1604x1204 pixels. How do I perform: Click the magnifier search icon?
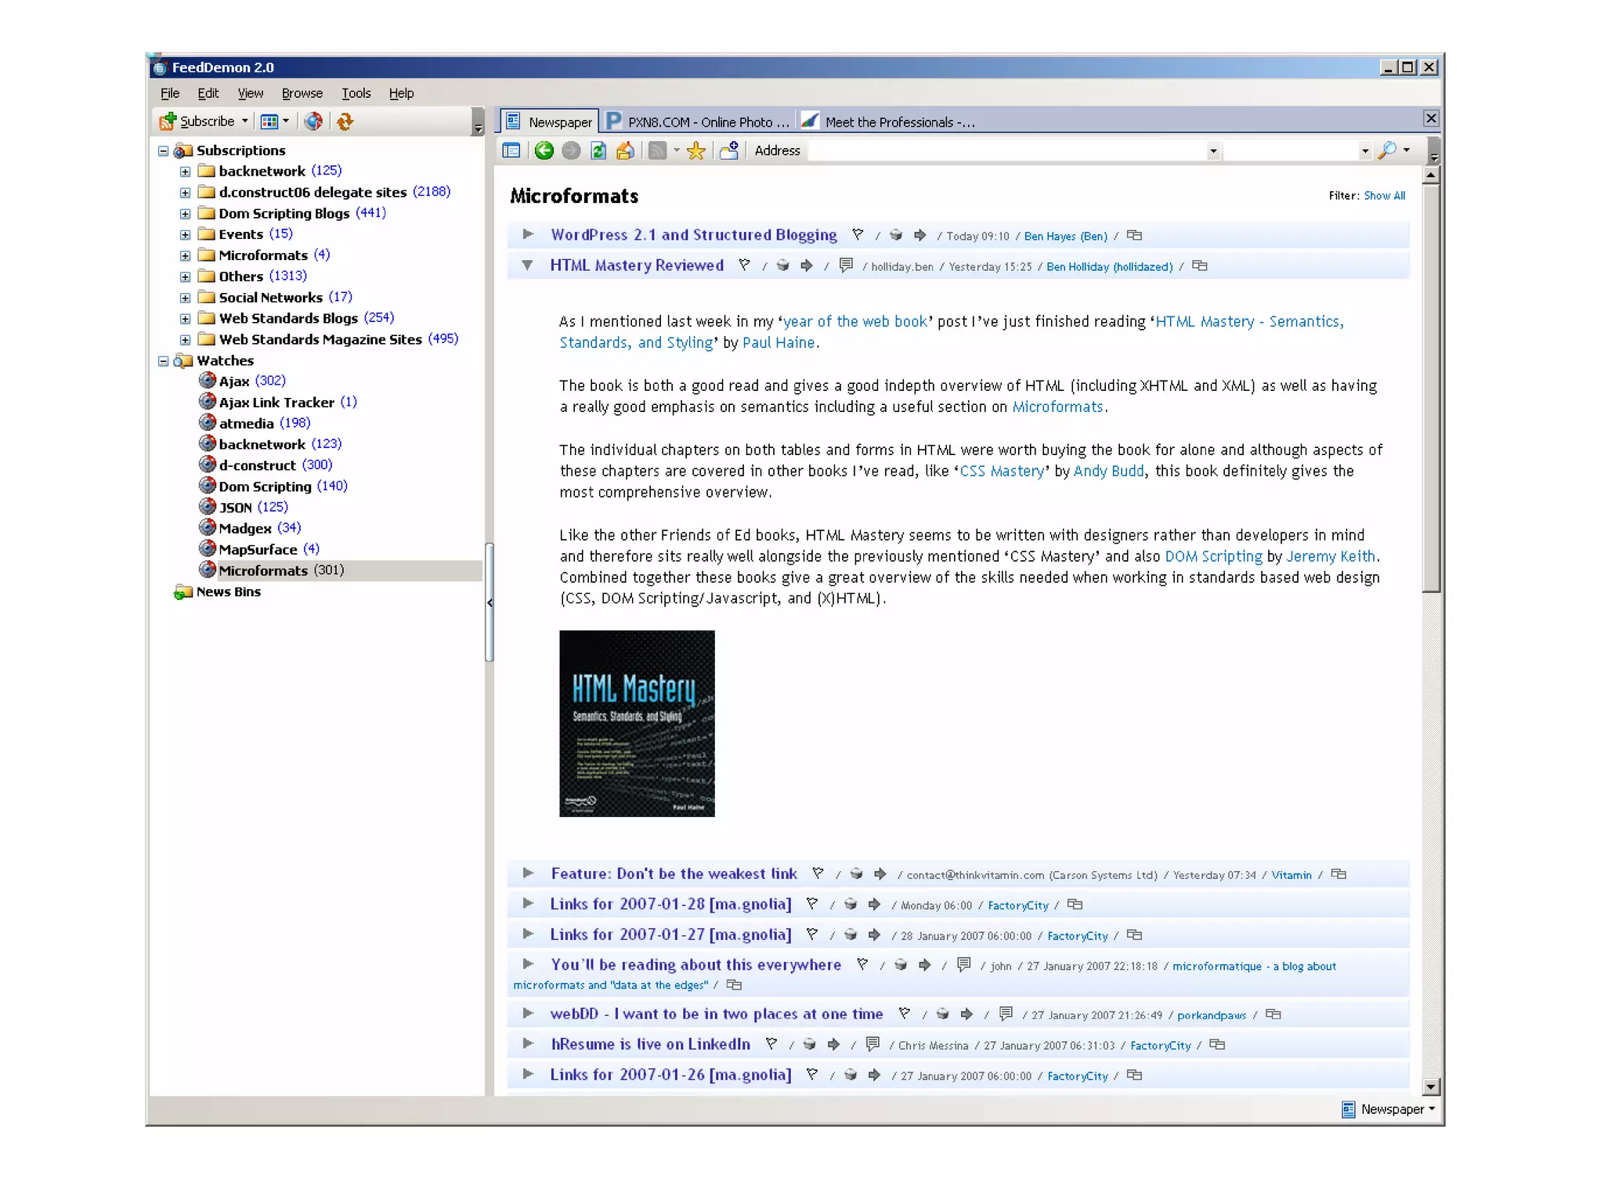pyautogui.click(x=1387, y=150)
